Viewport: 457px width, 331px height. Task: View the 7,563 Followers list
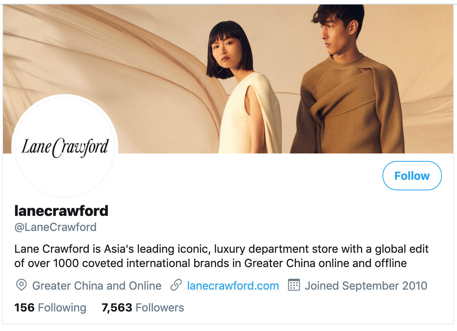(x=143, y=308)
